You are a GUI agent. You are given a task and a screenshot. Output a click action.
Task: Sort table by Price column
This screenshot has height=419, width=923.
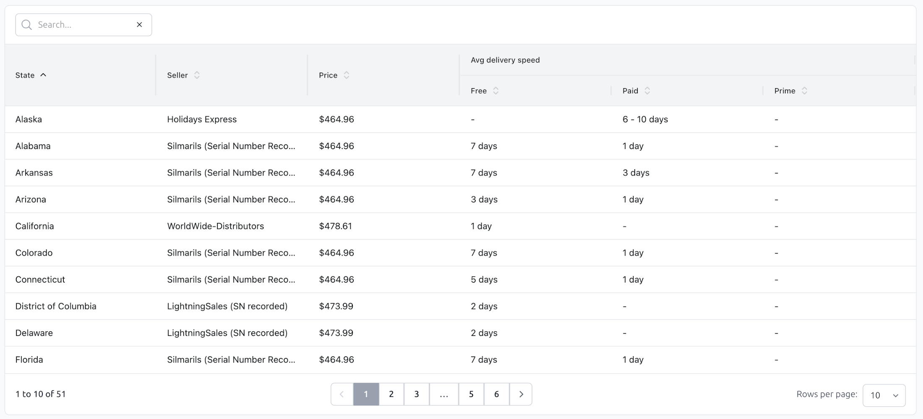click(346, 75)
